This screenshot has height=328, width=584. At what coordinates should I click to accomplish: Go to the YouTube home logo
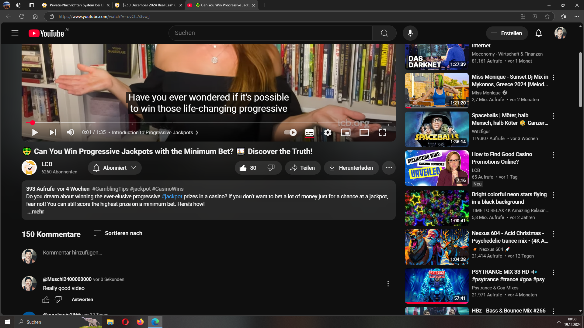[x=46, y=33]
